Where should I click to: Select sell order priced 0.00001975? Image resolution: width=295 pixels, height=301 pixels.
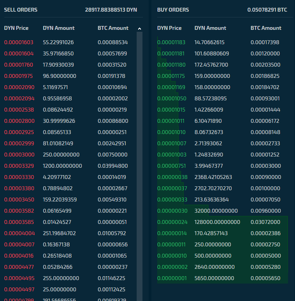70,76
